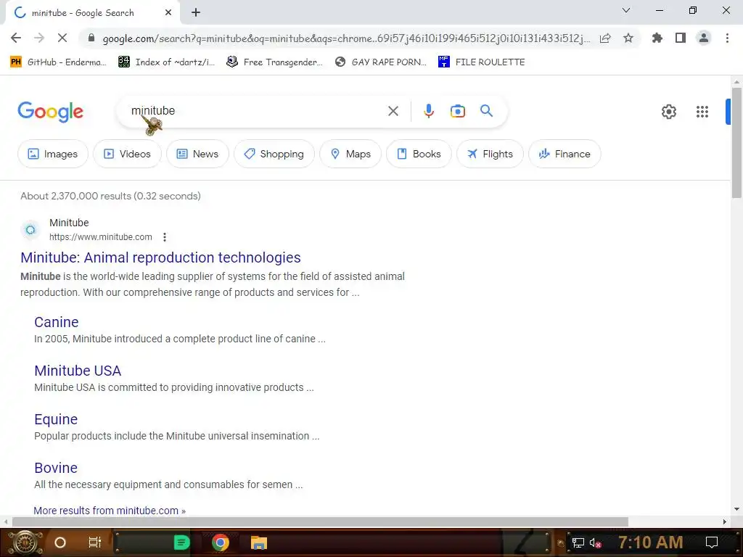Submit search with magnifier icon
The image size is (743, 557).
pos(486,111)
